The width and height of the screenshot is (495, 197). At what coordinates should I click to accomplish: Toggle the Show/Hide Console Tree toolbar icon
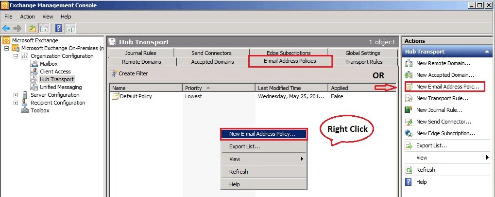pyautogui.click(x=44, y=29)
